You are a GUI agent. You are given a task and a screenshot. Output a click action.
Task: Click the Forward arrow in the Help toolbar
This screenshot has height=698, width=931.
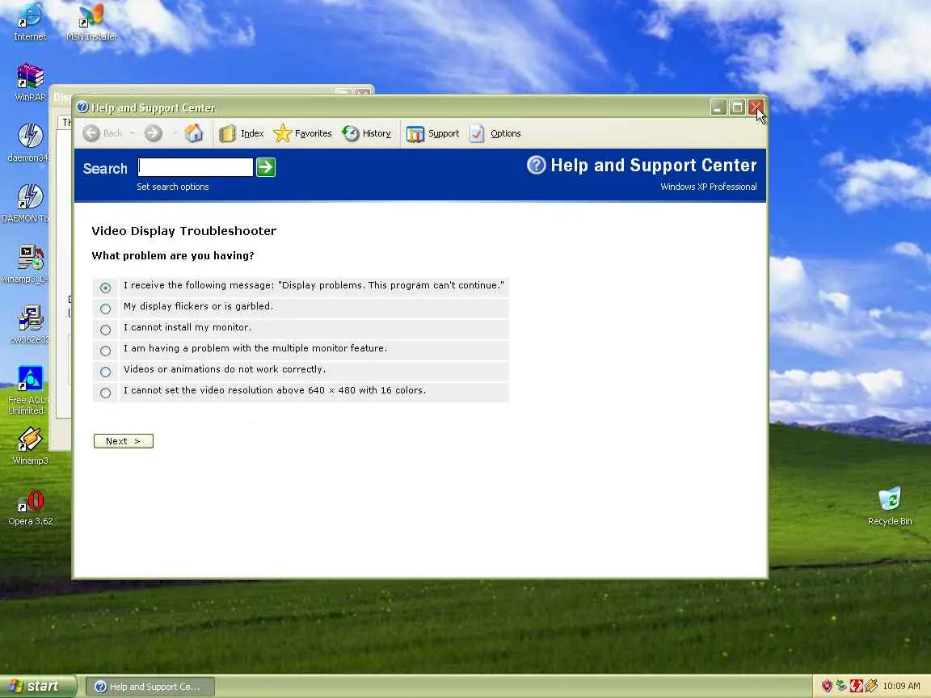pyautogui.click(x=154, y=133)
